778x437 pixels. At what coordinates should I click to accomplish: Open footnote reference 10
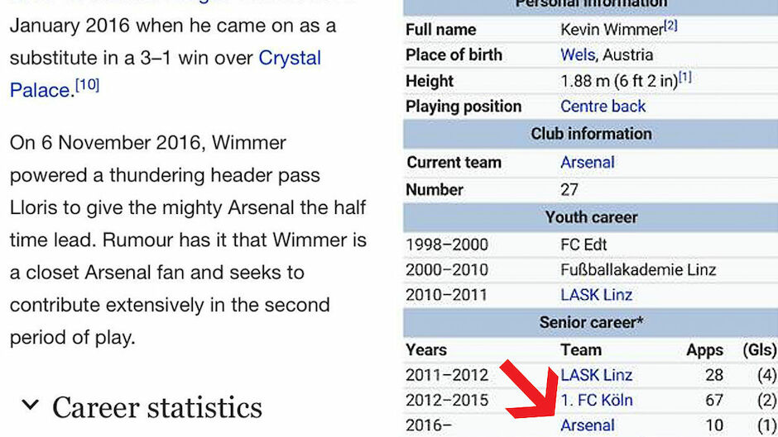pyautogui.click(x=88, y=85)
